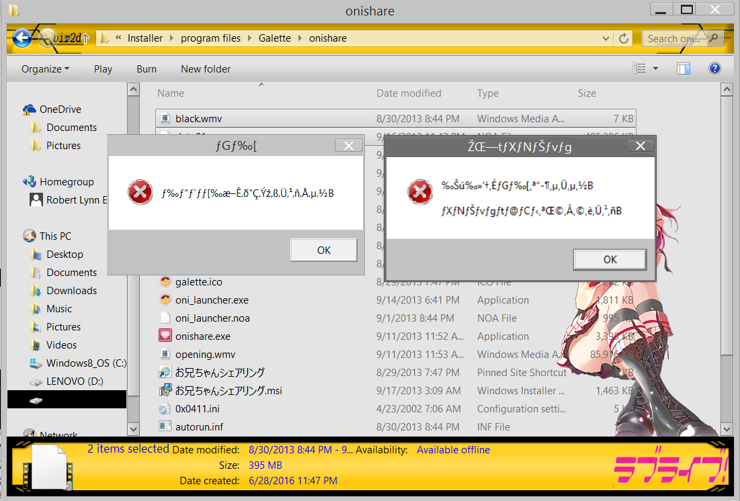Click the search magnifier icon
Viewport: 740px width, 501px height.
[x=714, y=38]
